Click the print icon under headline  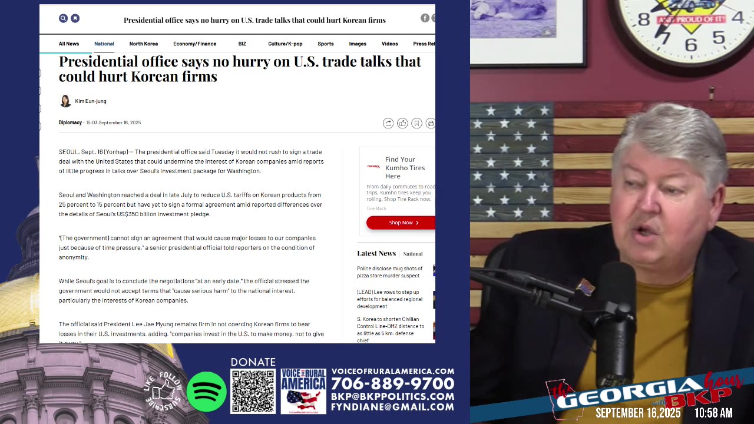coord(431,123)
